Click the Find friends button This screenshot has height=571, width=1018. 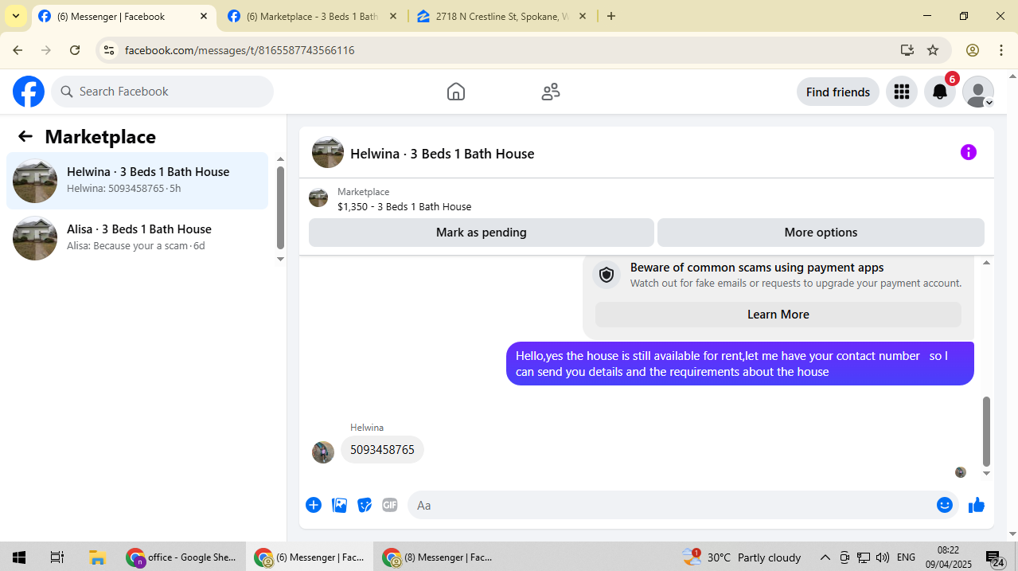click(x=838, y=92)
